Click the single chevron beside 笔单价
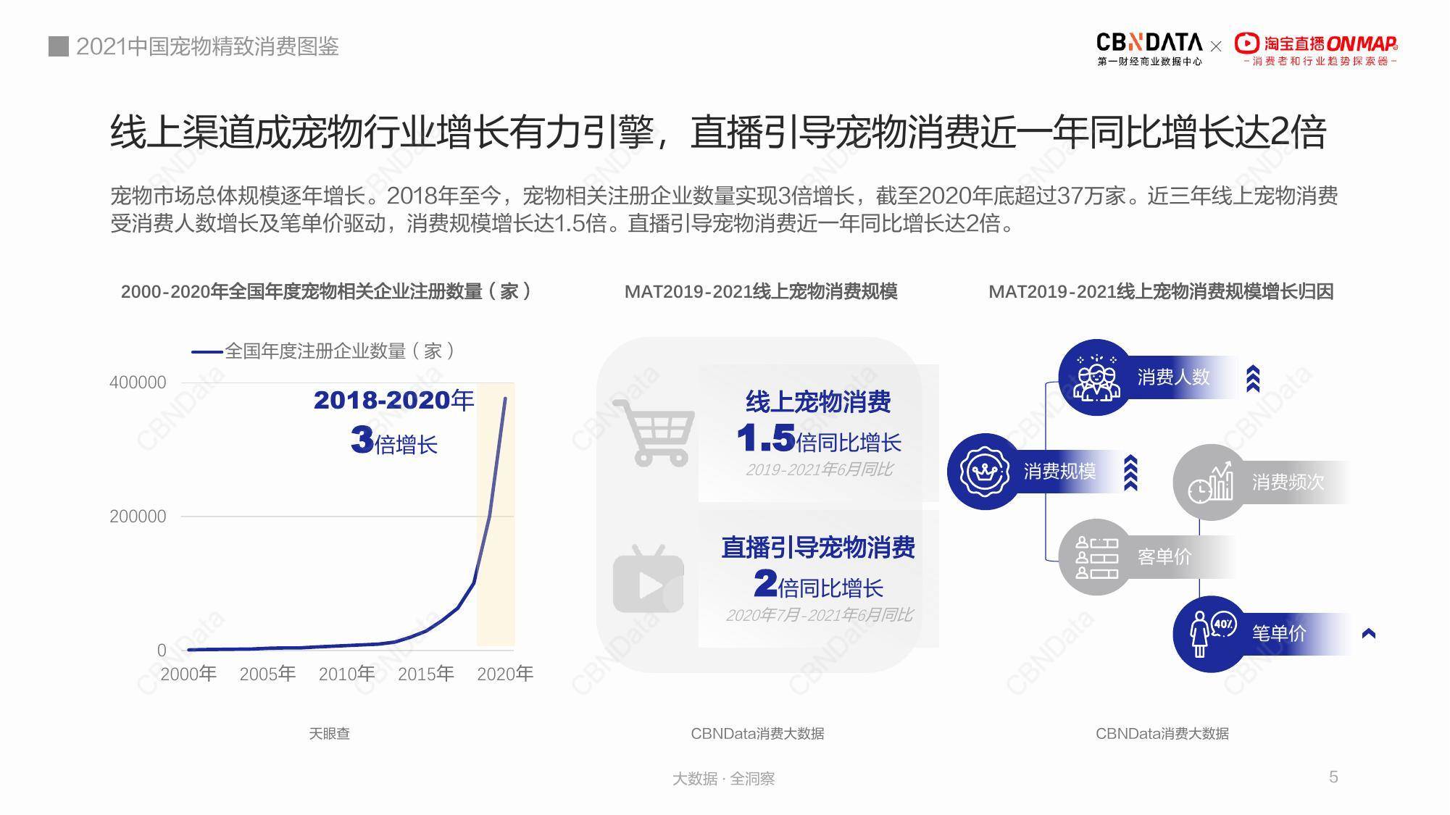The height and width of the screenshot is (815, 1450). pyautogui.click(x=1368, y=634)
